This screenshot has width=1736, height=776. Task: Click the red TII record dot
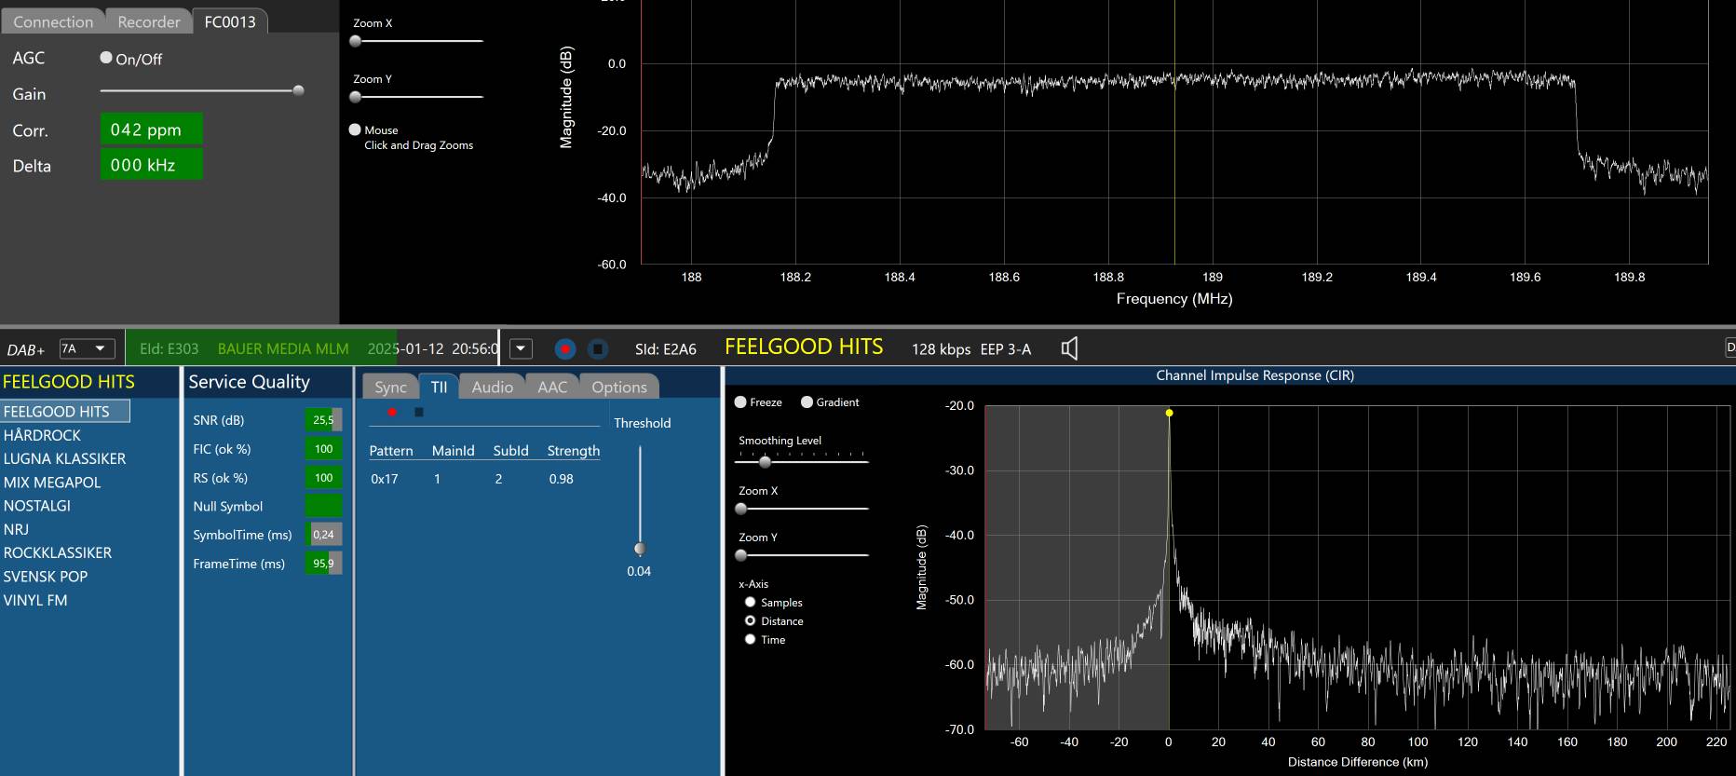[x=392, y=412]
